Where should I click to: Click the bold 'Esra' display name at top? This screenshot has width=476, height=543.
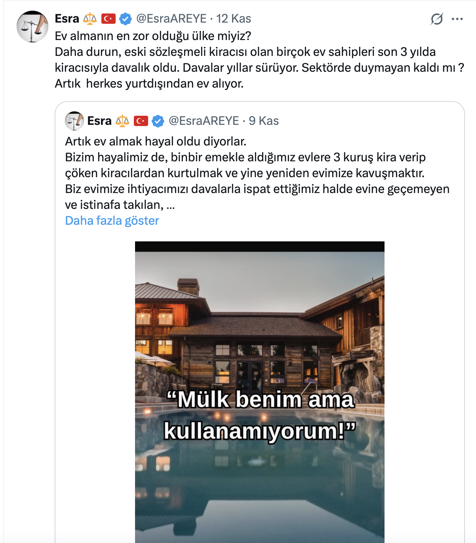click(x=67, y=19)
